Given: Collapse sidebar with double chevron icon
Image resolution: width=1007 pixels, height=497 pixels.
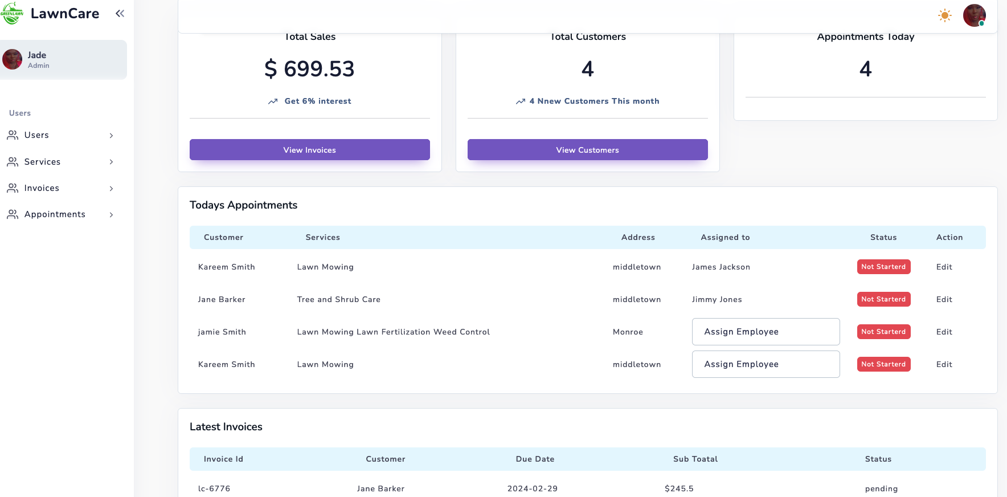Looking at the screenshot, I should (120, 14).
